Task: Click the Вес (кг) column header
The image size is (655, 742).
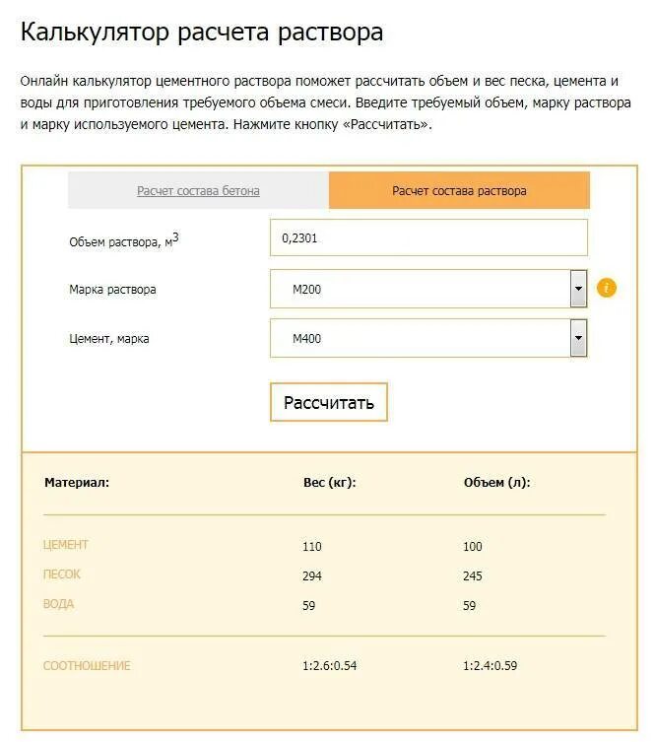Action: click(329, 483)
